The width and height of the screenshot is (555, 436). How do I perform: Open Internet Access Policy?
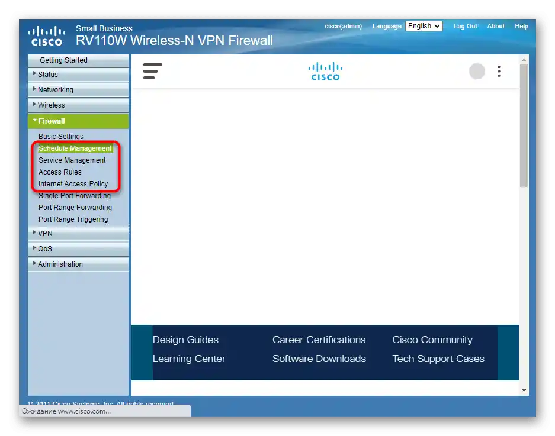coord(73,184)
